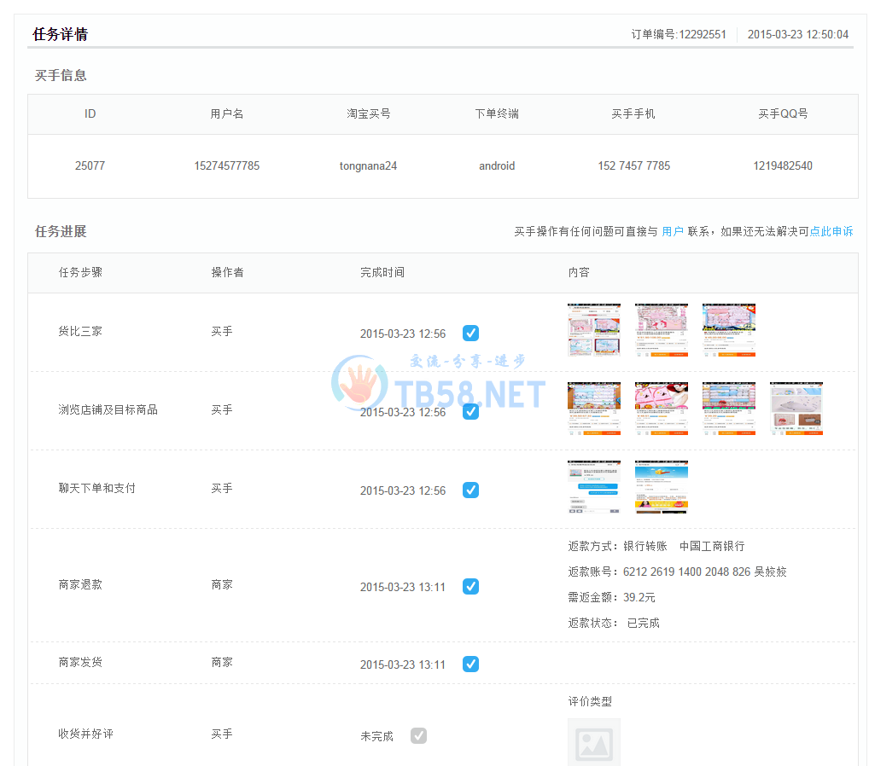Click the Taobao account name tongnana24
The height and width of the screenshot is (766, 869).
tap(368, 166)
